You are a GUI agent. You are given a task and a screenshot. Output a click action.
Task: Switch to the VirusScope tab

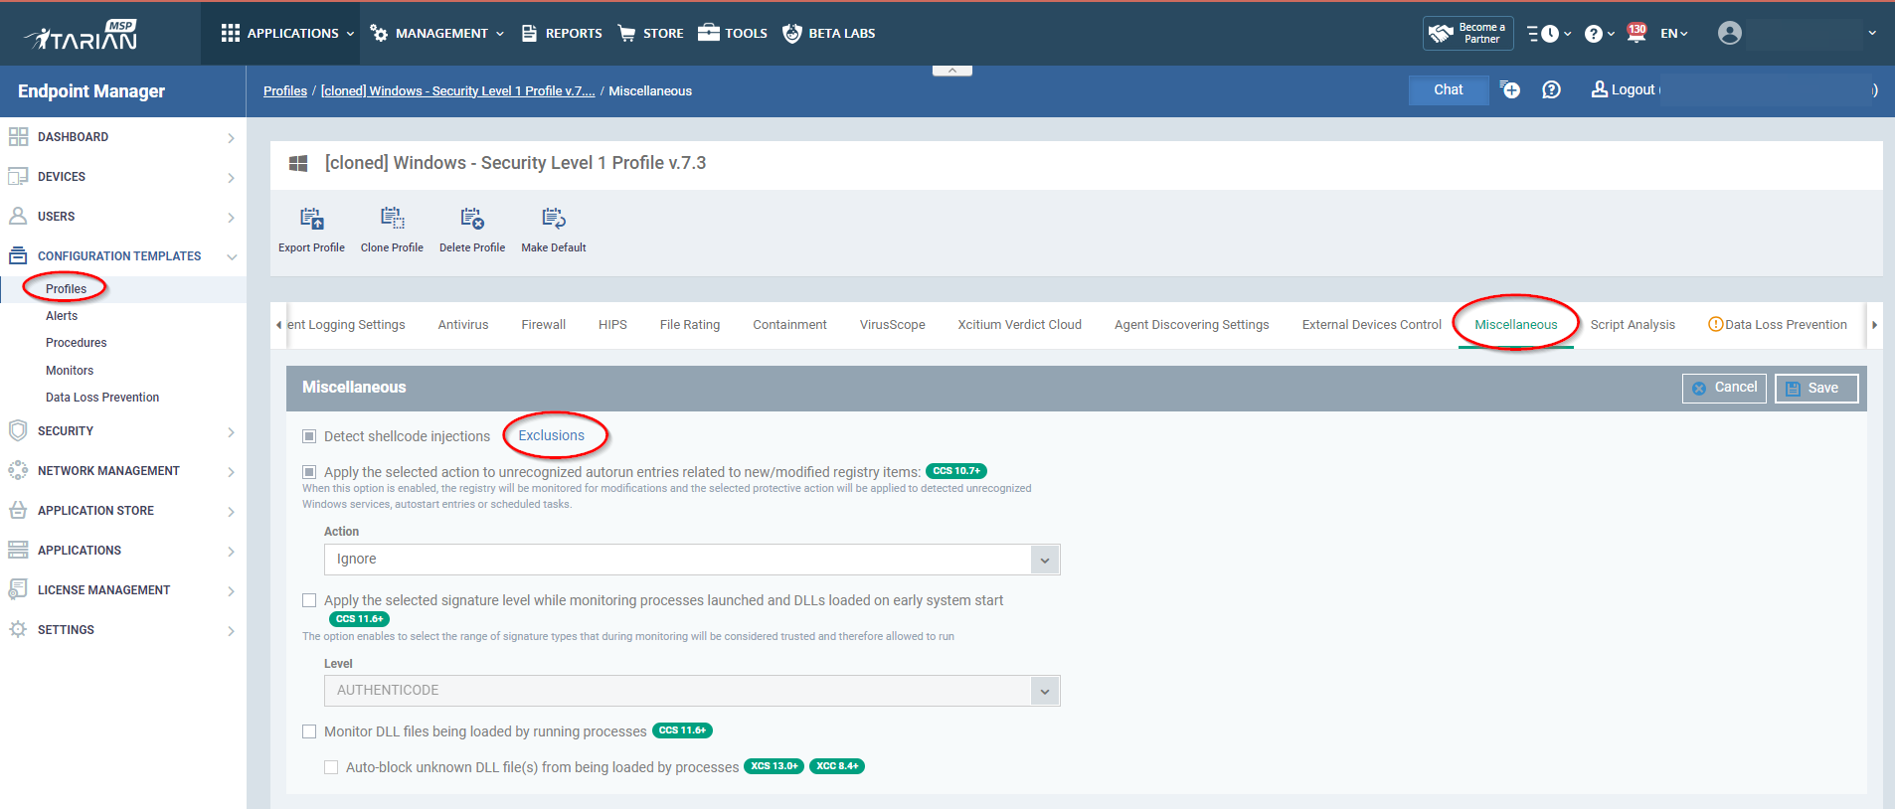click(x=892, y=325)
